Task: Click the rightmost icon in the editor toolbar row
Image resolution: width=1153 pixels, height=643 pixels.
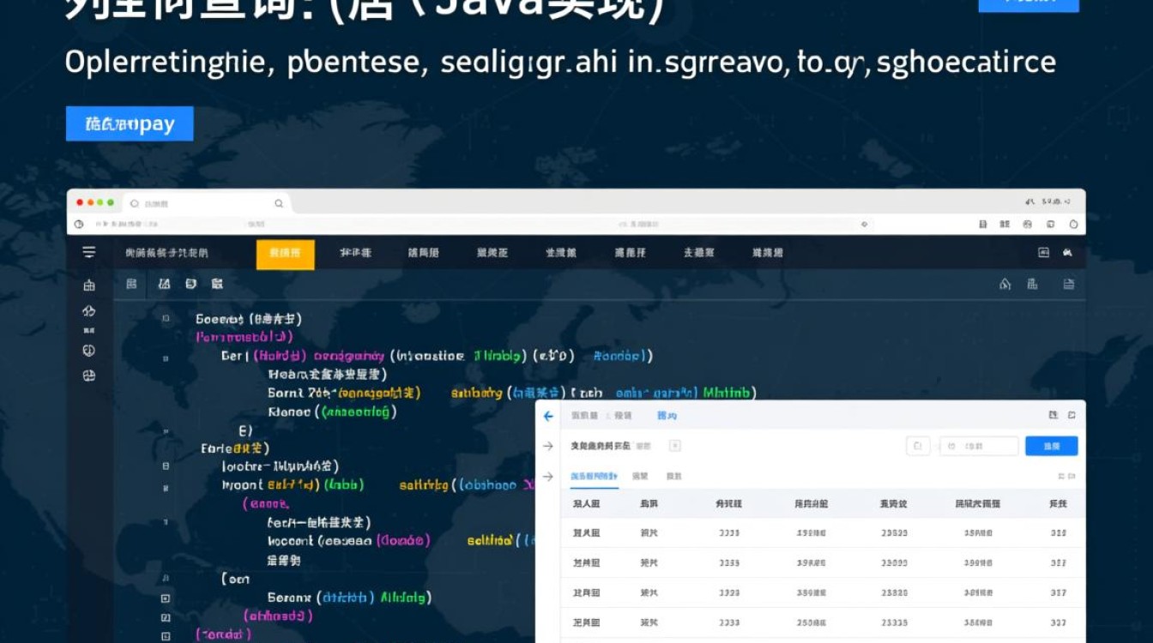Action: click(x=1069, y=284)
